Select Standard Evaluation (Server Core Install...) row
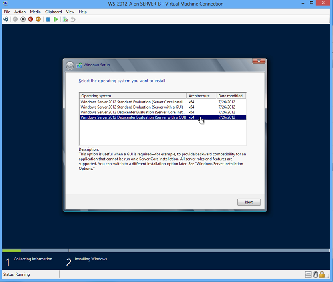This screenshot has height=282, width=333. pos(163,102)
